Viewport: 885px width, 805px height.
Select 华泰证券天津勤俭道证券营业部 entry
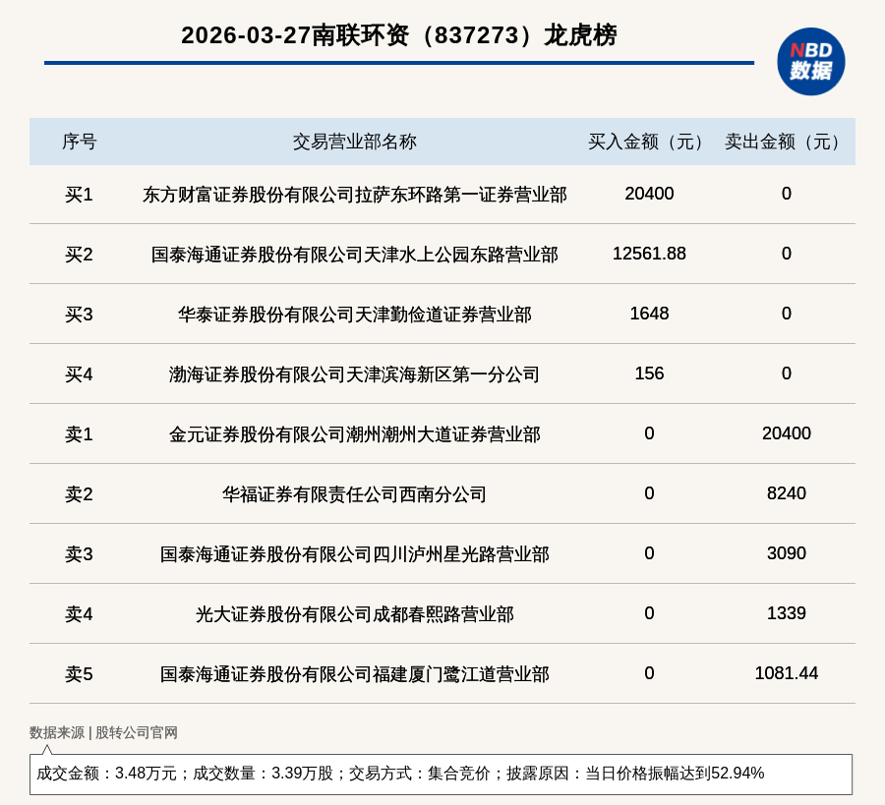point(354,315)
